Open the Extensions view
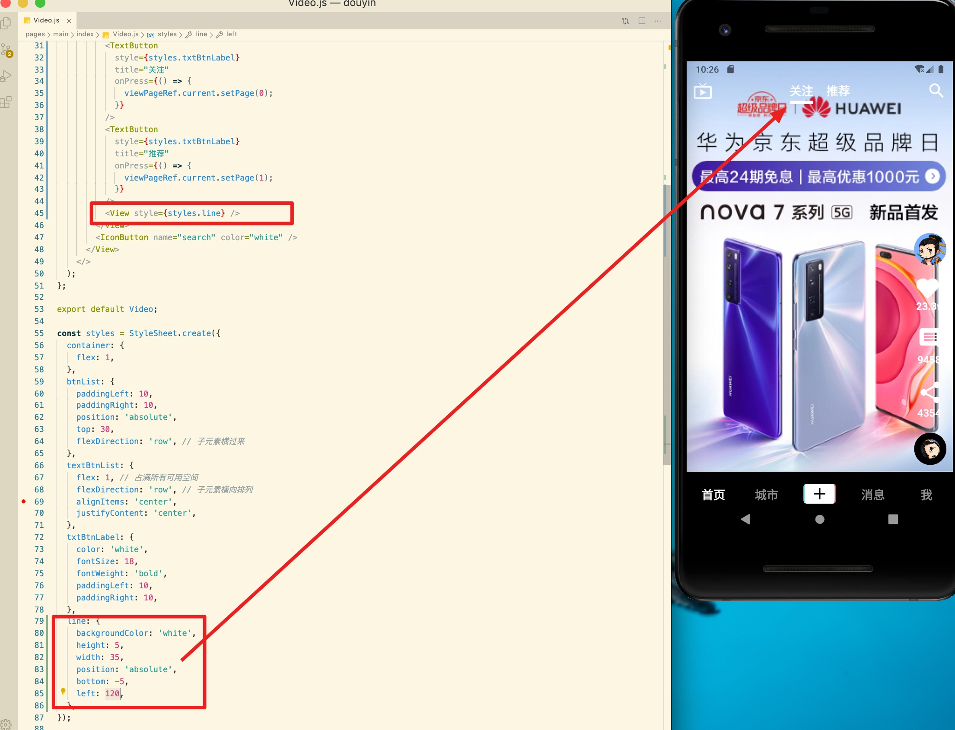Image resolution: width=955 pixels, height=730 pixels. (x=6, y=102)
